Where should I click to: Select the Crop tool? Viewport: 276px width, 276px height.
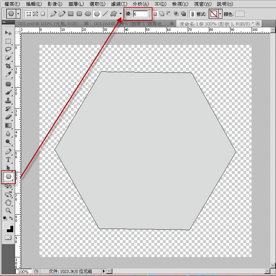(8, 66)
